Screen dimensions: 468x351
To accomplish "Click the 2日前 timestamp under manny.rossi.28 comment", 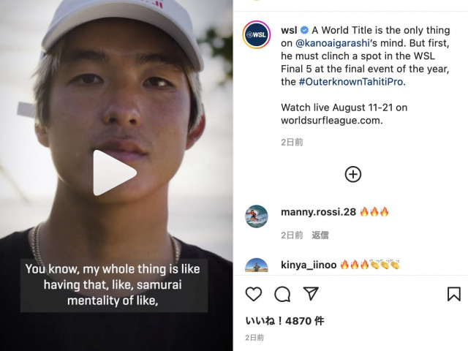I will point(292,235).
